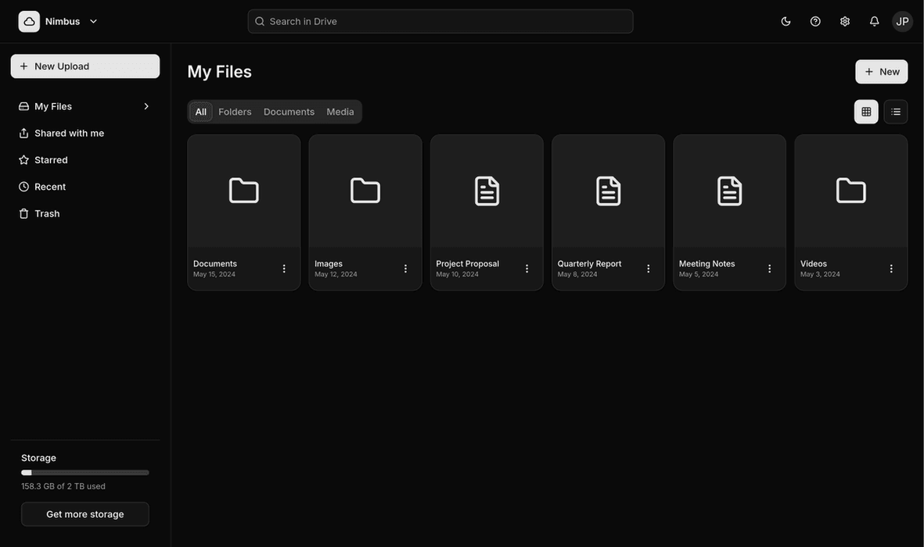Image resolution: width=924 pixels, height=547 pixels.
Task: Select the Media filter tab
Action: tap(340, 112)
